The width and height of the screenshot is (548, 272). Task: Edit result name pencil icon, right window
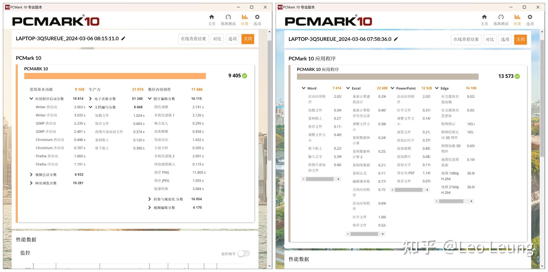396,39
